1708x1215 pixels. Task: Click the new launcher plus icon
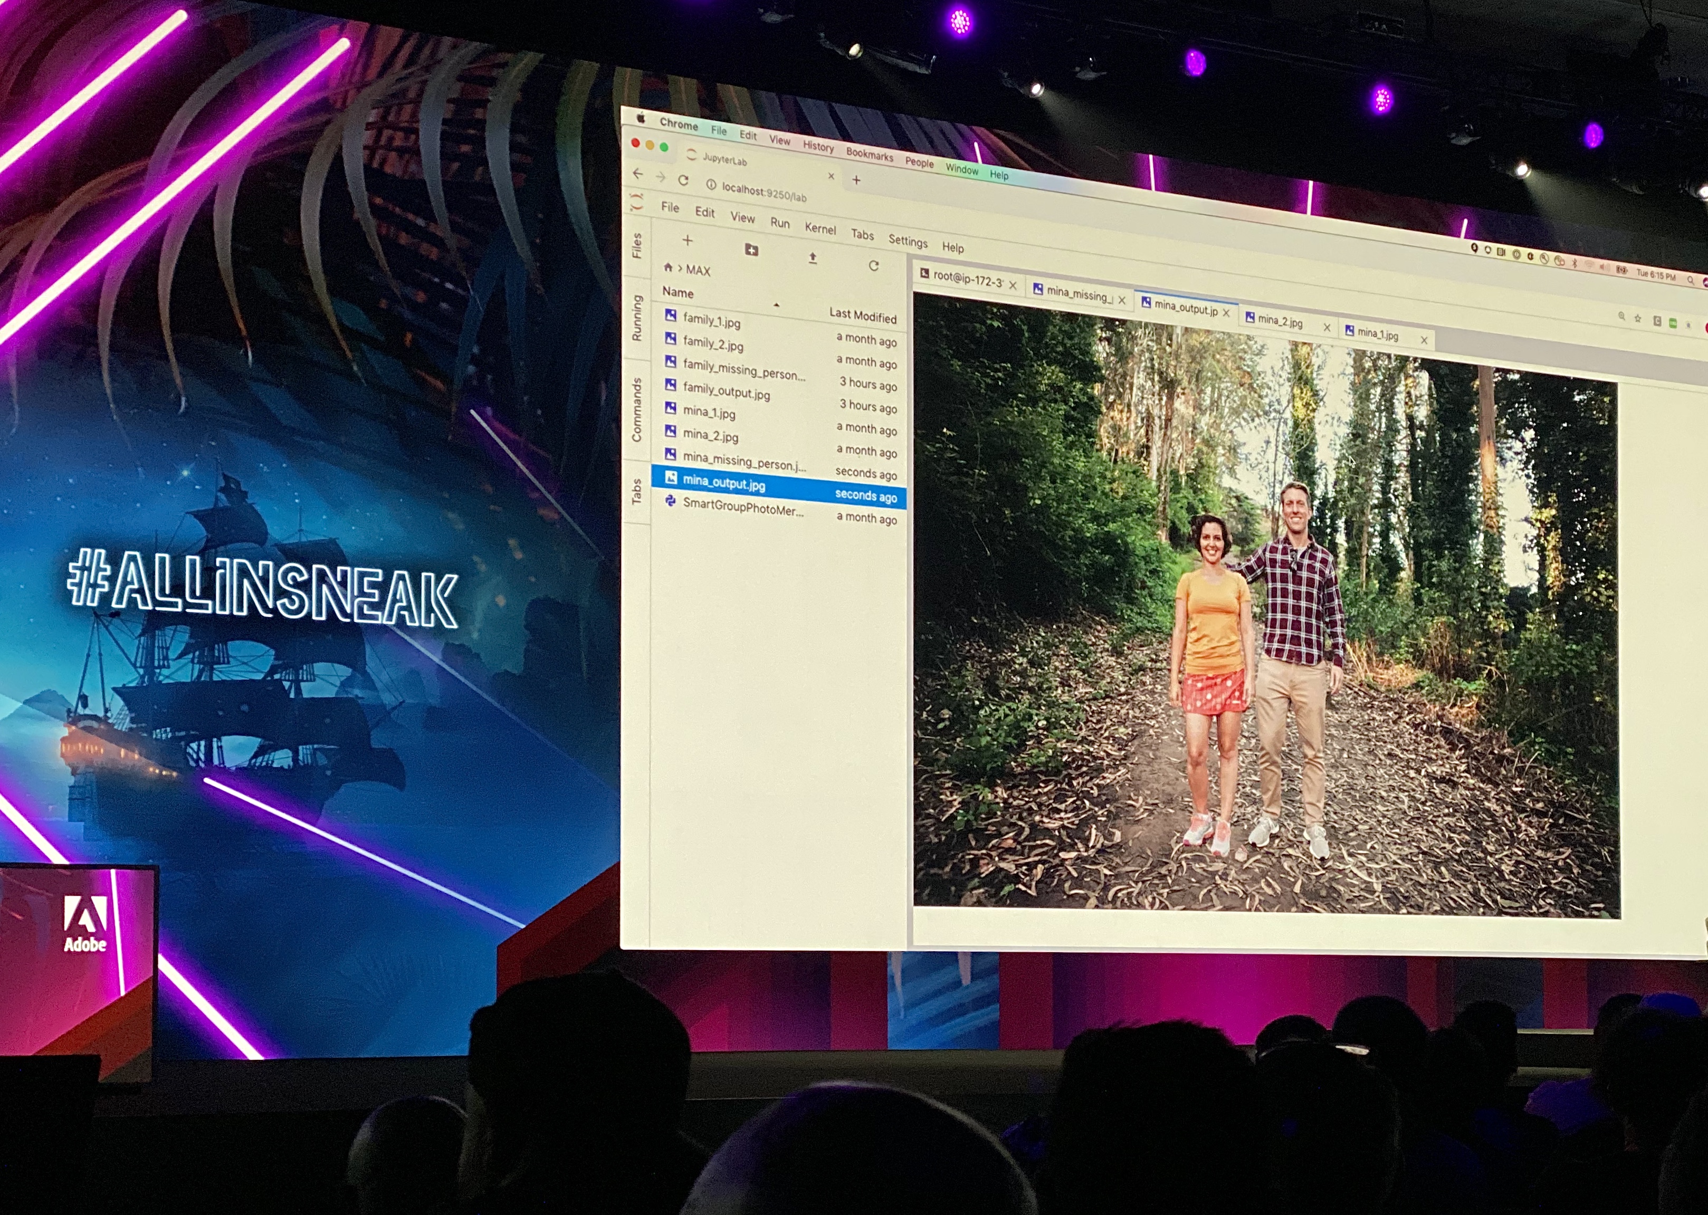pyautogui.click(x=688, y=240)
